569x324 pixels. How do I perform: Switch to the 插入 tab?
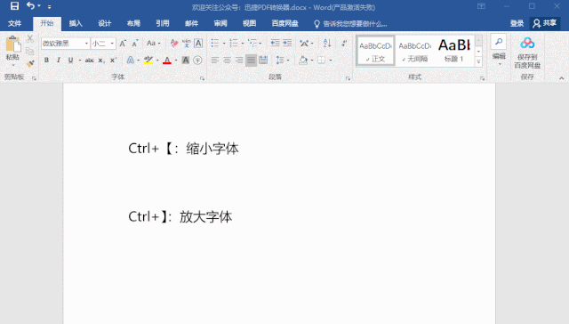pyautogui.click(x=76, y=24)
